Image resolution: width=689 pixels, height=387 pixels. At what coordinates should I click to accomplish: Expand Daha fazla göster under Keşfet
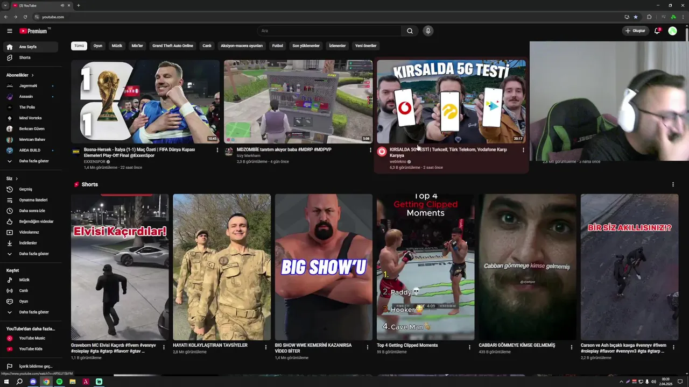30,312
